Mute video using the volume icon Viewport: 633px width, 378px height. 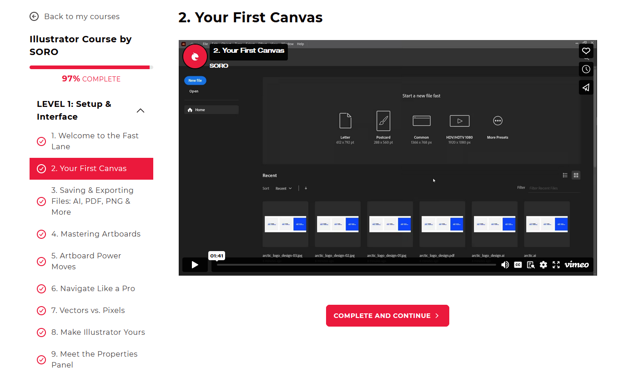coord(505,265)
